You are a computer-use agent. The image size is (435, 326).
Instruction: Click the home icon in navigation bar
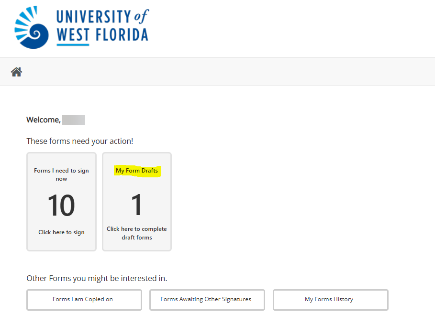(x=16, y=72)
